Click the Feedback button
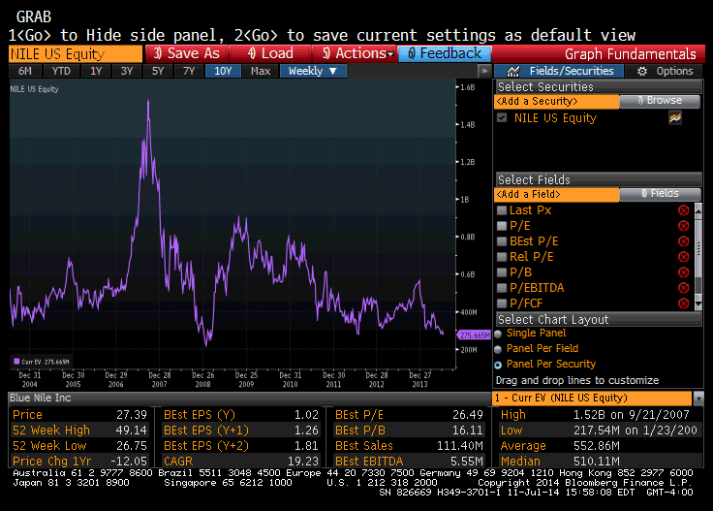This screenshot has height=511, width=713. coord(445,53)
